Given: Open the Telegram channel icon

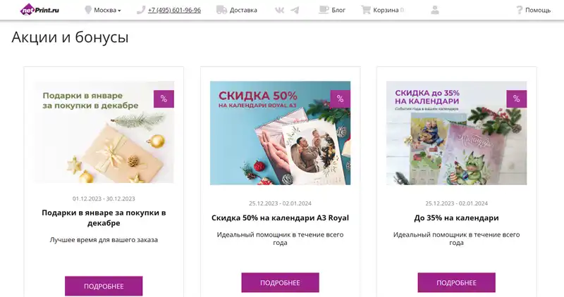Looking at the screenshot, I should point(295,10).
